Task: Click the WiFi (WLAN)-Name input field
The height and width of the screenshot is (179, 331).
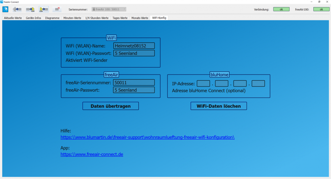Action: tap(134, 46)
